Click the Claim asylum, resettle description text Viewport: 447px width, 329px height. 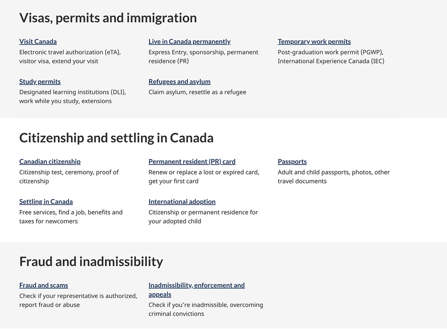[197, 92]
